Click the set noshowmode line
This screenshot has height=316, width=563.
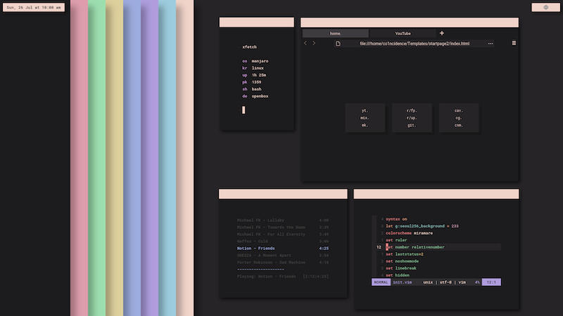pyautogui.click(x=402, y=261)
